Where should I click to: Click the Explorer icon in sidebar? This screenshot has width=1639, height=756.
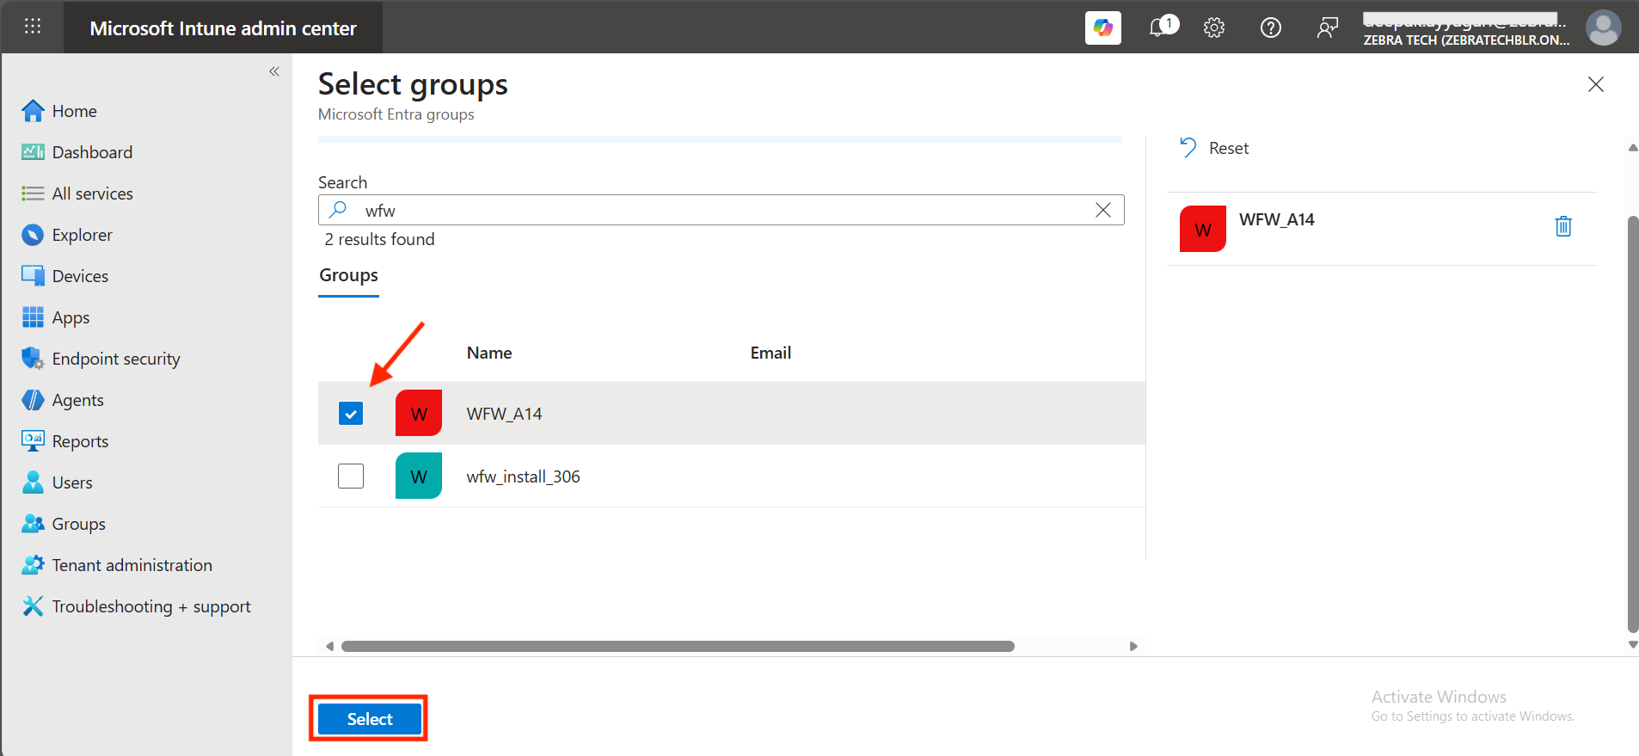coord(33,235)
